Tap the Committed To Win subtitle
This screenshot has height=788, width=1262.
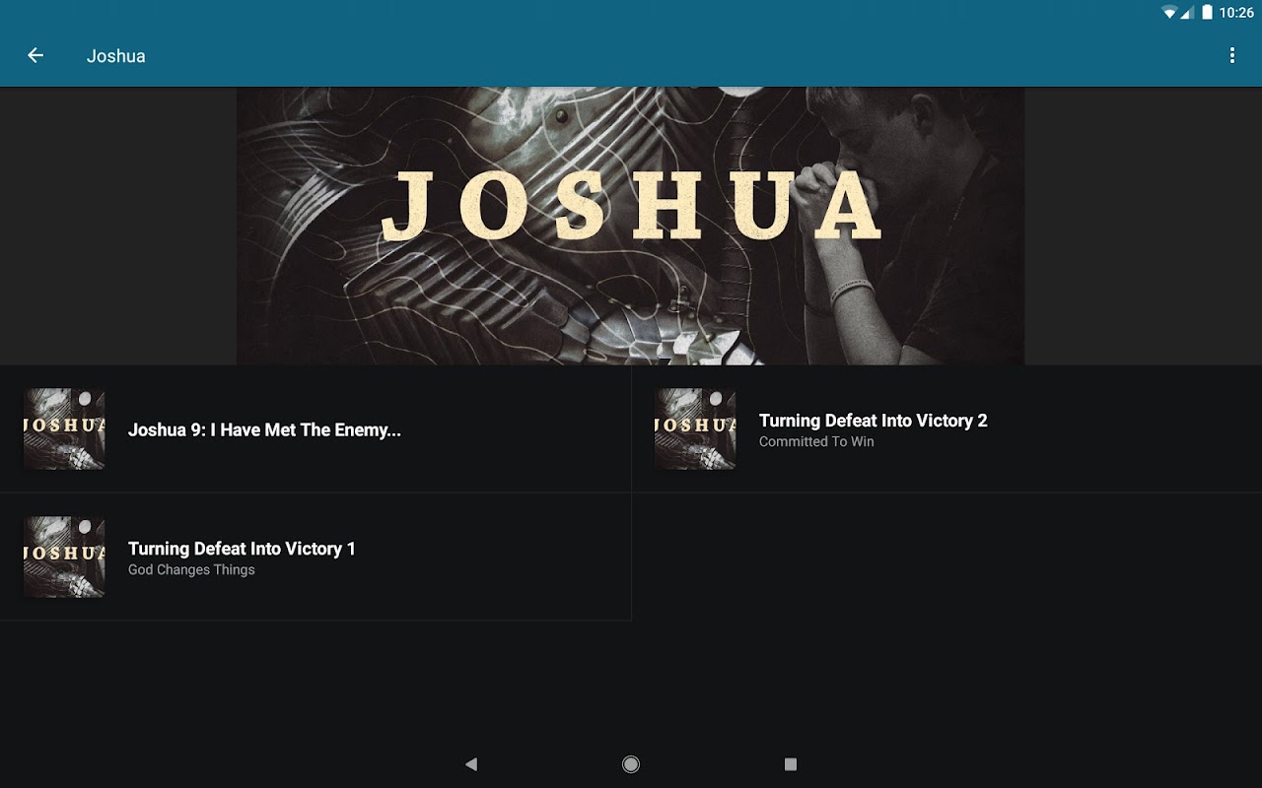click(x=816, y=441)
